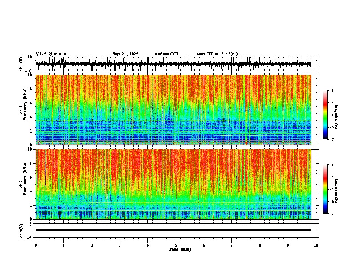The height and width of the screenshot is (275, 356).
Task: Click the "7" minute tick label
Action: 232,245
